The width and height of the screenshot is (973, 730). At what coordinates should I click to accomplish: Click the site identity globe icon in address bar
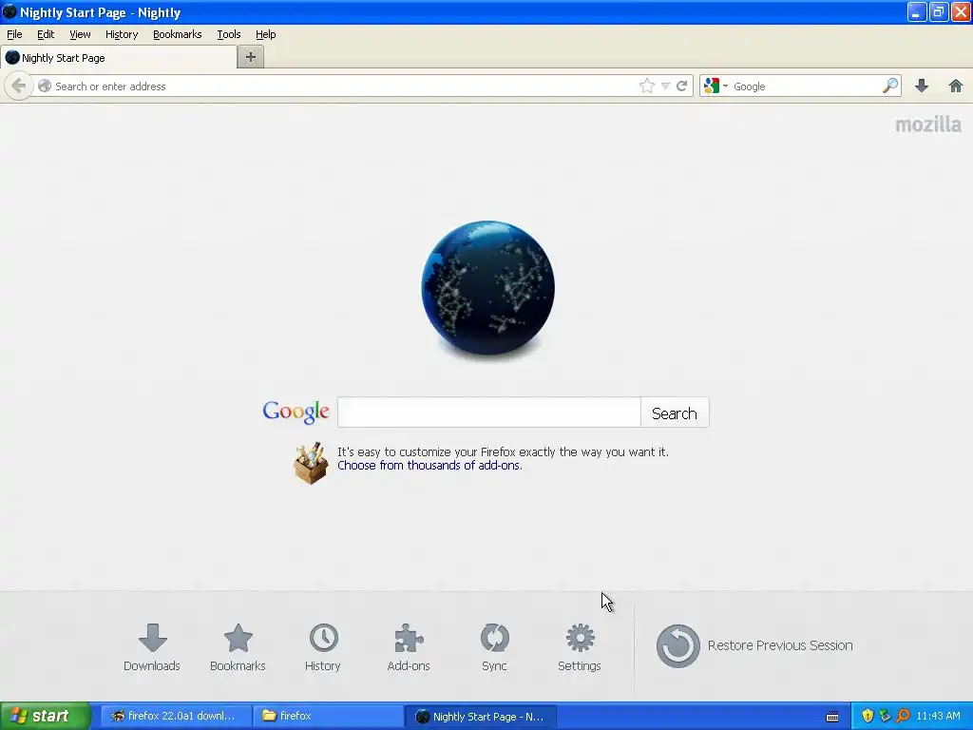coord(44,86)
